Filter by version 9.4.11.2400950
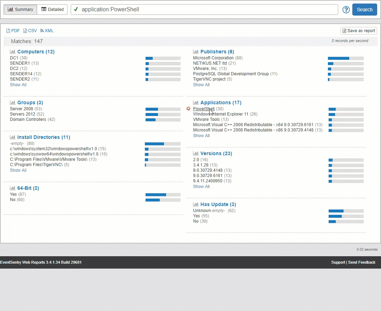The height and width of the screenshot is (311, 381). tap(207, 181)
